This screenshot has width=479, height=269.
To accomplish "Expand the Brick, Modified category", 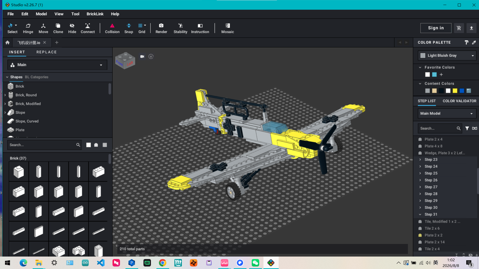I will click(5, 104).
